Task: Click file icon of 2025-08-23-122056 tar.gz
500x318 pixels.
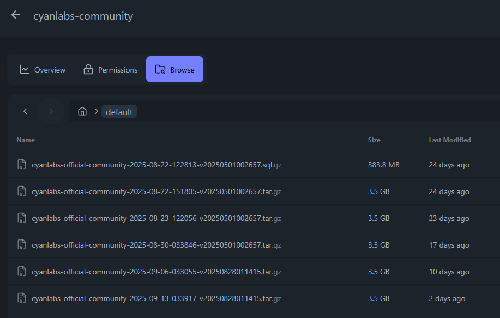Action: tap(22, 218)
